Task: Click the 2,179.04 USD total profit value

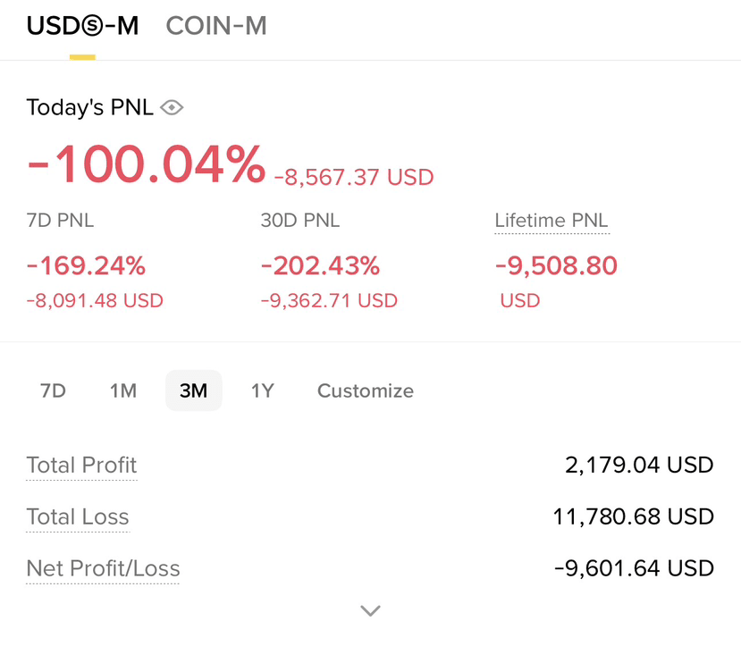Action: tap(639, 466)
